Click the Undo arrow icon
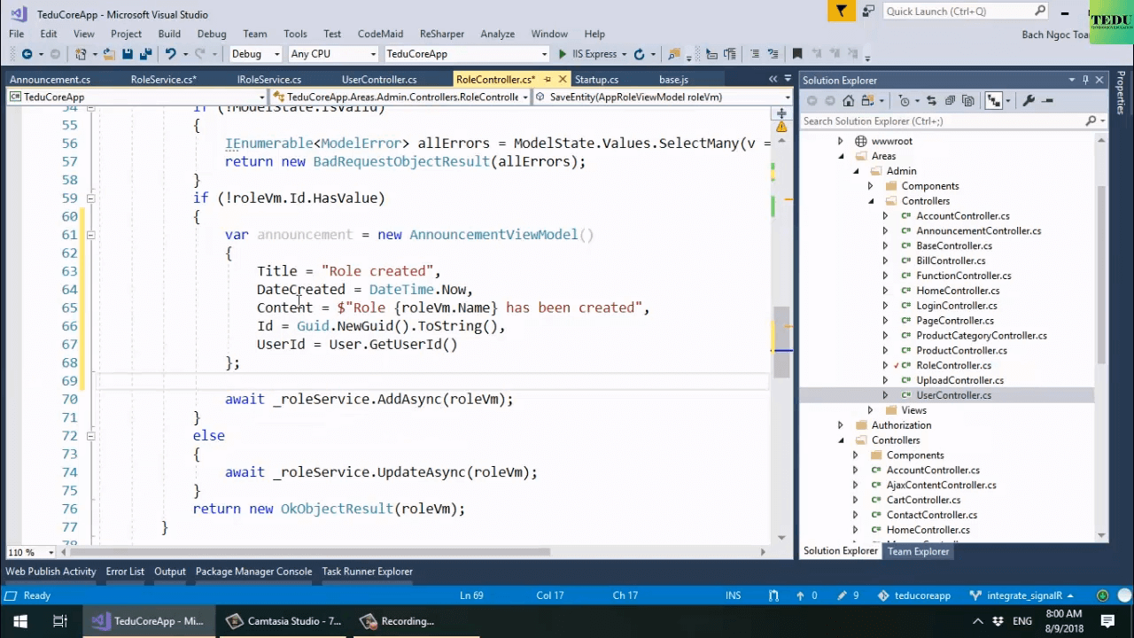The height and width of the screenshot is (638, 1134). coord(170,54)
